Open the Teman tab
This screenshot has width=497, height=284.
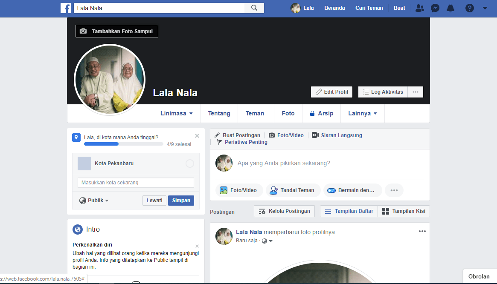255,114
